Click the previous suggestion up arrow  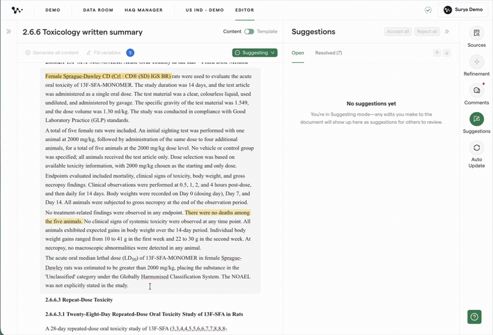[437, 53]
